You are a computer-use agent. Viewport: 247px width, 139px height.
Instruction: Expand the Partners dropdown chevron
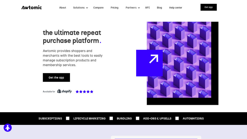pyautogui.click(x=139, y=8)
